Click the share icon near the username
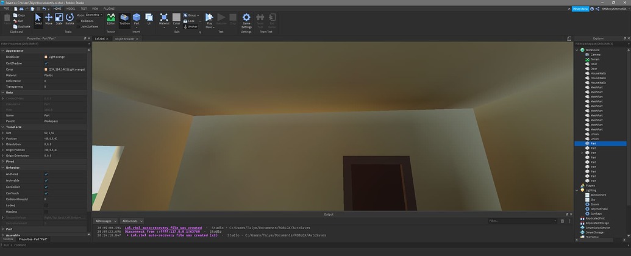This screenshot has width=631, height=256. click(597, 9)
